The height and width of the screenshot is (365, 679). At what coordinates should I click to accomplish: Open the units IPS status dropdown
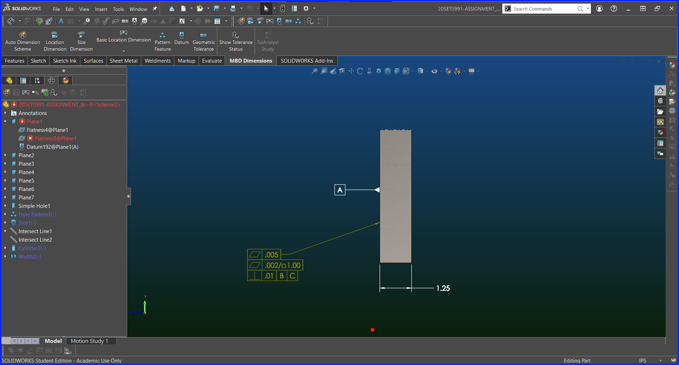660,360
